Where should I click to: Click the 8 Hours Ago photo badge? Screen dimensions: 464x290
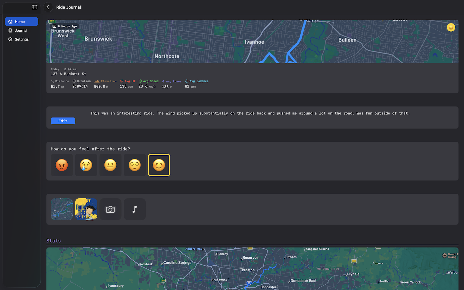coord(65,26)
